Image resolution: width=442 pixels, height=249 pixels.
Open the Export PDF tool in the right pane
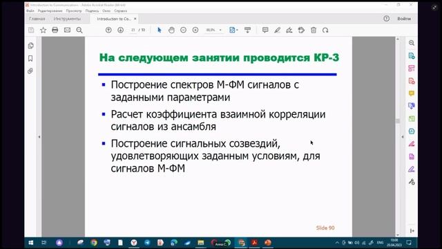click(412, 55)
